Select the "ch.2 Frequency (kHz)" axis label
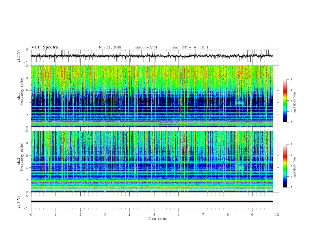Image resolution: width=312 pixels, height=241 pixels. pos(20,157)
